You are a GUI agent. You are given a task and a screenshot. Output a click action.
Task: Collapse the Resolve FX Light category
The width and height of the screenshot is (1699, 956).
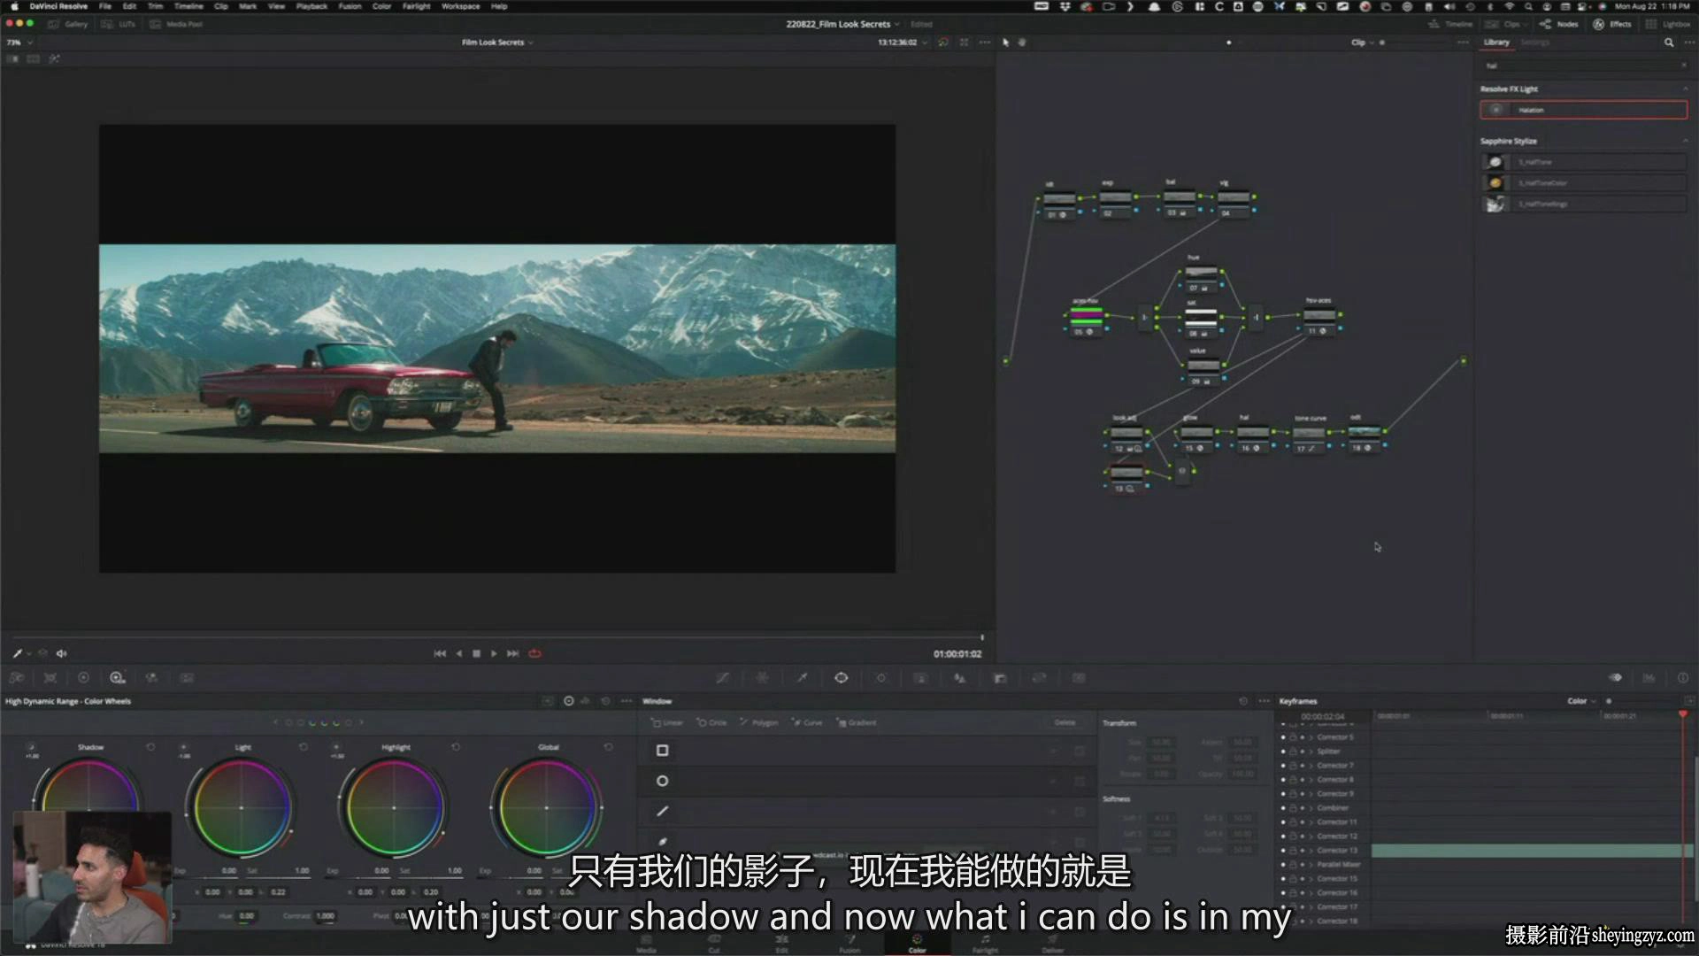[x=1685, y=89]
